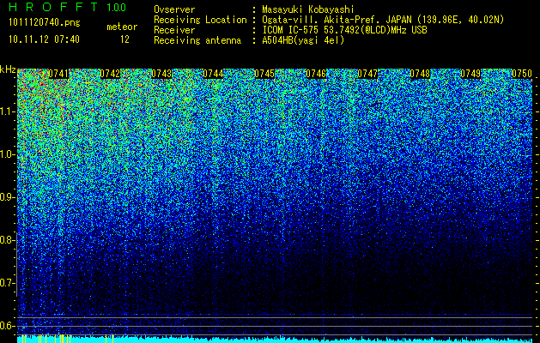540x343 pixels.
Task: Click the 0747 time marker label
Action: [367, 74]
